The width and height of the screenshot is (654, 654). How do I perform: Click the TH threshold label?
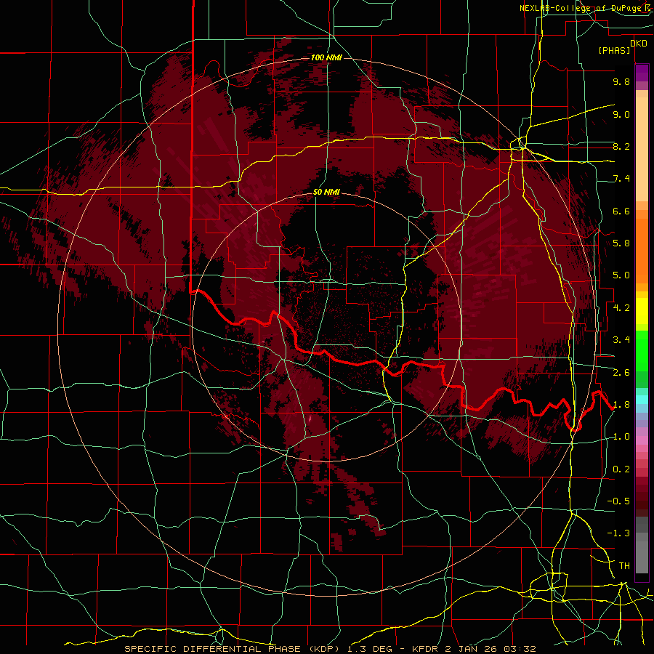click(x=624, y=565)
